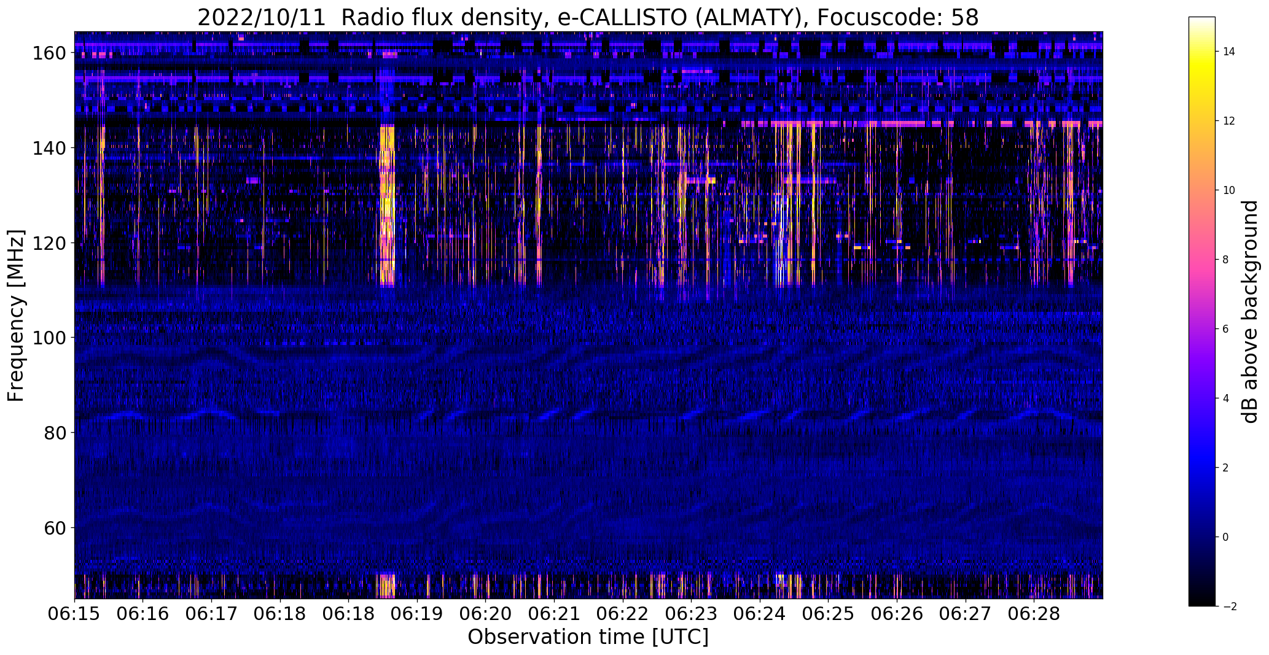Click the 06:15 time axis tick label
The width and height of the screenshot is (1269, 655).
[75, 614]
